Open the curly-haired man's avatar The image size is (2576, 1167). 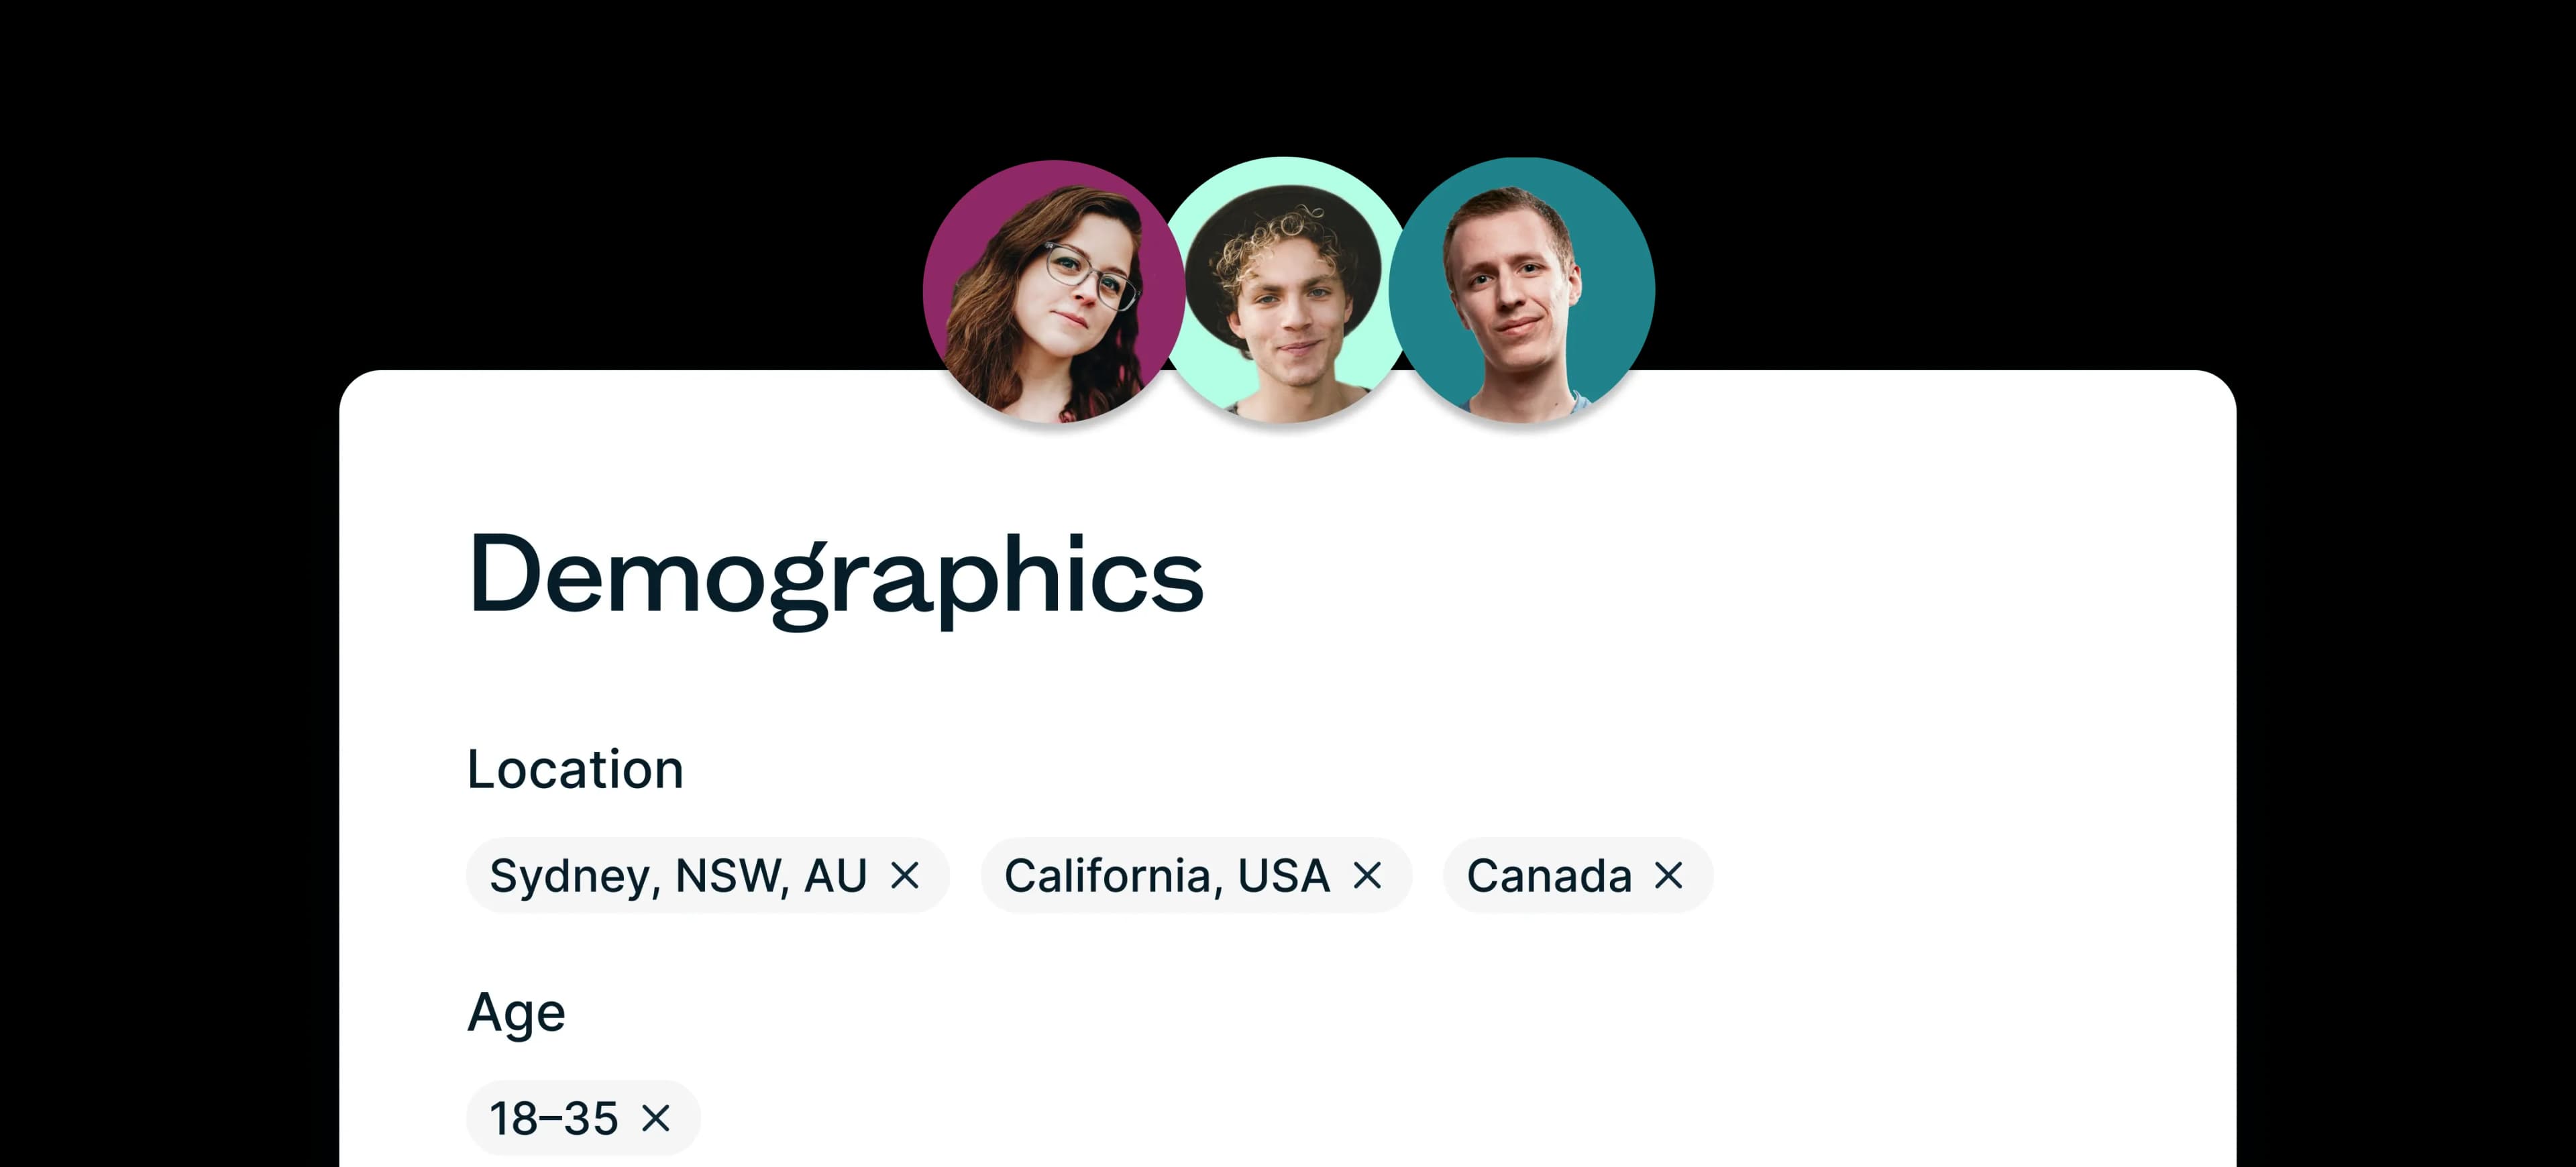click(x=1288, y=290)
